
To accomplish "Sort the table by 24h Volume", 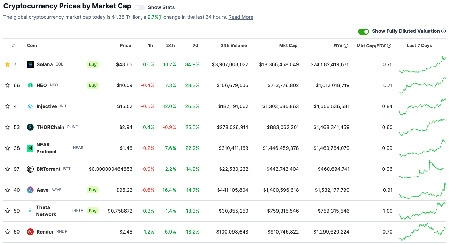I will pos(234,46).
